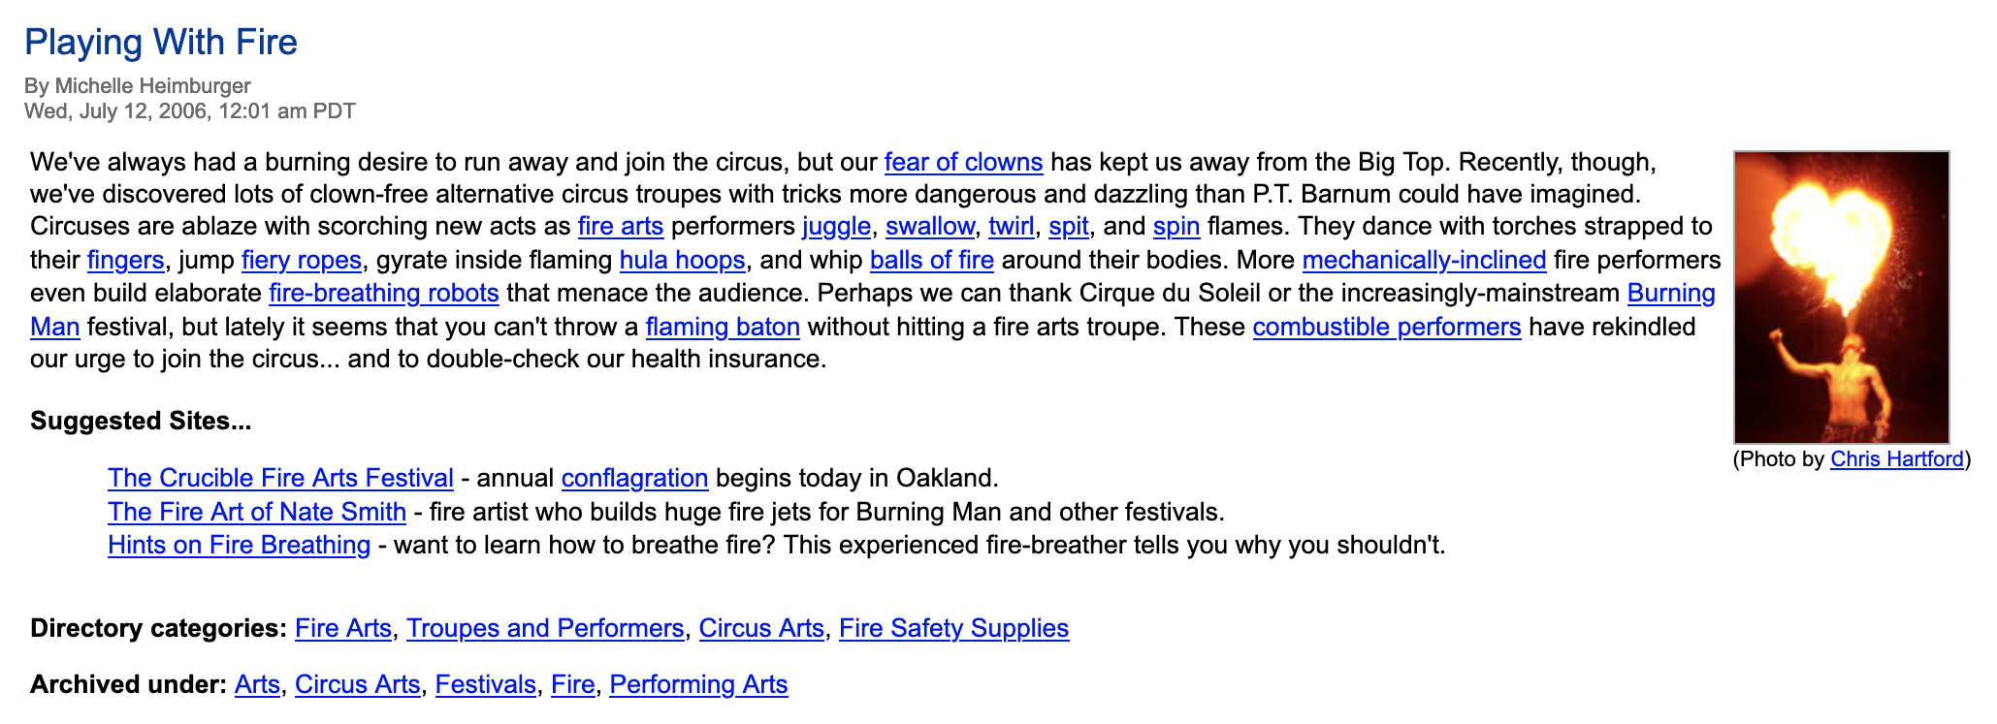Visit the "fire-breathing robots" link
The width and height of the screenshot is (1997, 724).
coord(383,294)
